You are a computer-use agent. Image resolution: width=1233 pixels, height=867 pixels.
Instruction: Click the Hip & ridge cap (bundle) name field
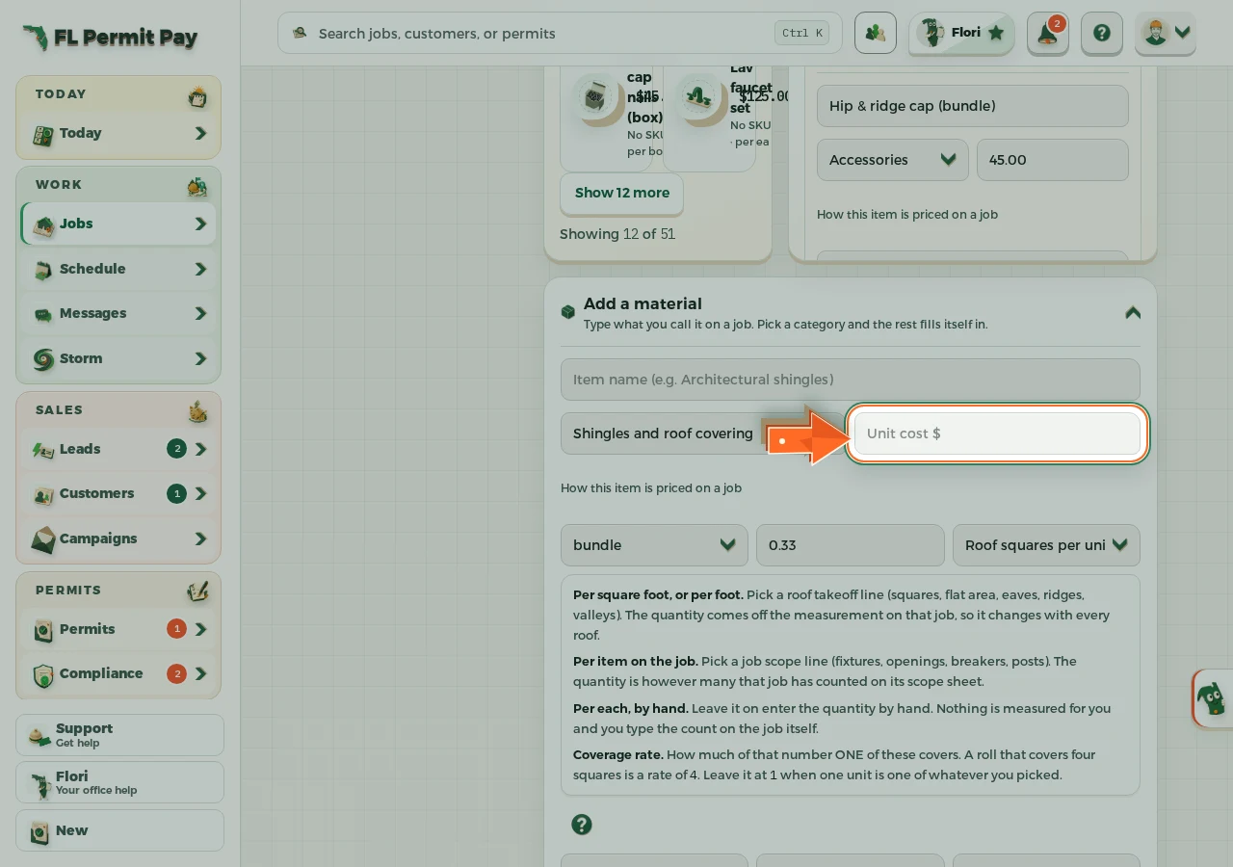[x=973, y=106]
